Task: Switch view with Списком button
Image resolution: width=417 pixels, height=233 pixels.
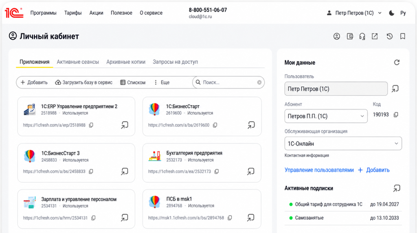Action: pos(133,83)
